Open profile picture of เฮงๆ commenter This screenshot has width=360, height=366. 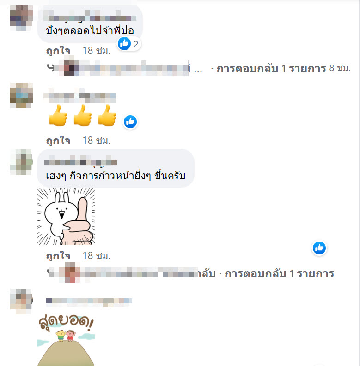[x=21, y=162]
